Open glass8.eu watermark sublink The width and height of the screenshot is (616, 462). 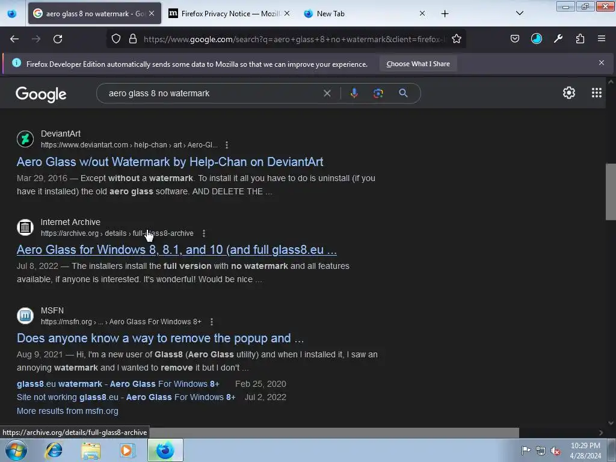pos(118,384)
